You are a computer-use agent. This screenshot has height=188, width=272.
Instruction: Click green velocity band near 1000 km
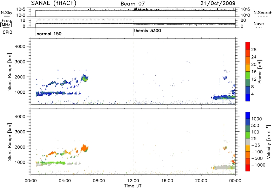click(x=53, y=163)
